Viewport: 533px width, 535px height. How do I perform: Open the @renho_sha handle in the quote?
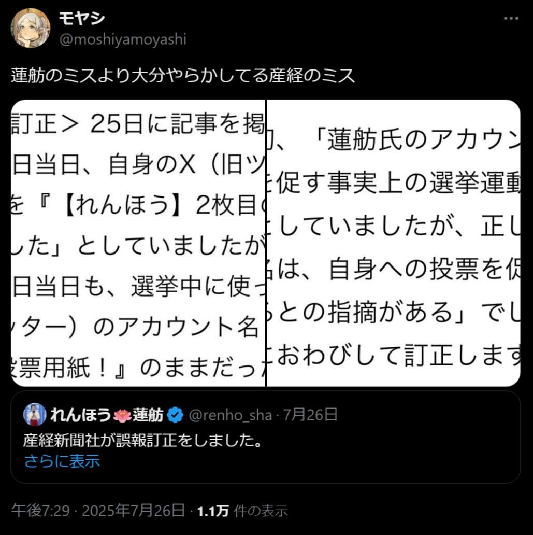pyautogui.click(x=230, y=415)
